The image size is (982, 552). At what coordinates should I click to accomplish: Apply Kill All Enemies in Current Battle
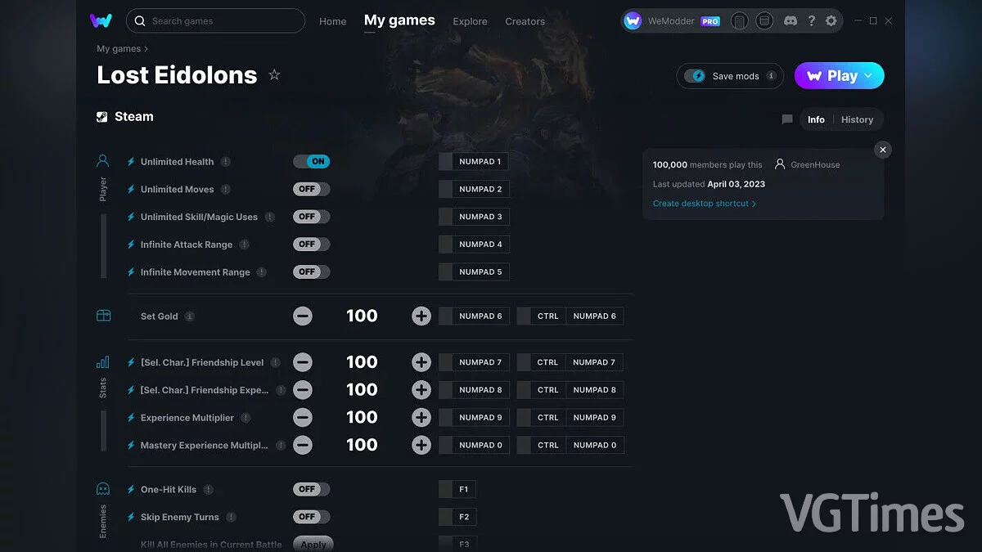(x=313, y=545)
